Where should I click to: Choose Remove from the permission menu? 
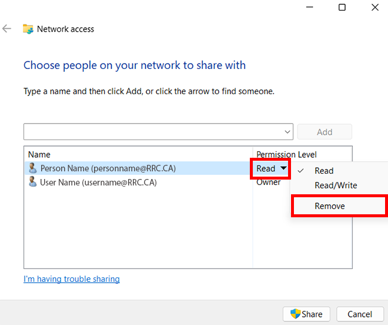coord(330,206)
